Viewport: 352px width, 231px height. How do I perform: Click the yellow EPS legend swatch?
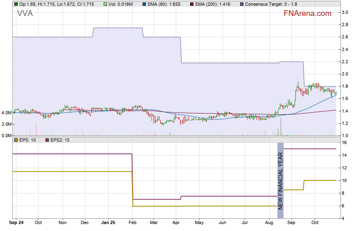pyautogui.click(x=16, y=140)
